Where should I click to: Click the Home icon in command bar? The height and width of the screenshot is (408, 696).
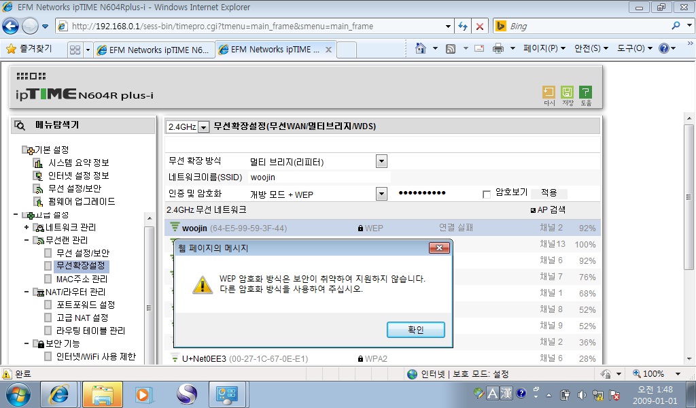pos(420,48)
